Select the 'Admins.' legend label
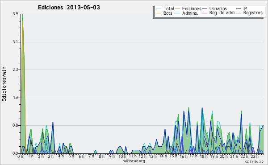Viewport: 268px width, 165px height. pyautogui.click(x=190, y=13)
